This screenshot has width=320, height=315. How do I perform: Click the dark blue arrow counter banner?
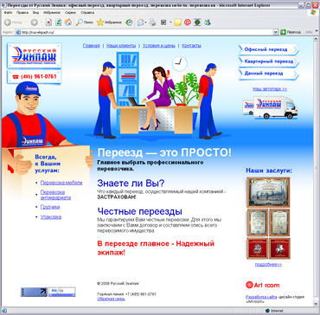tap(34, 292)
